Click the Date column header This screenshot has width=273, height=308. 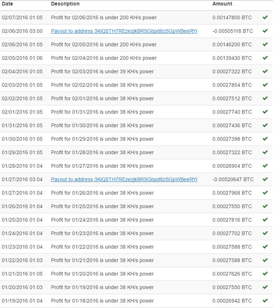click(7, 4)
